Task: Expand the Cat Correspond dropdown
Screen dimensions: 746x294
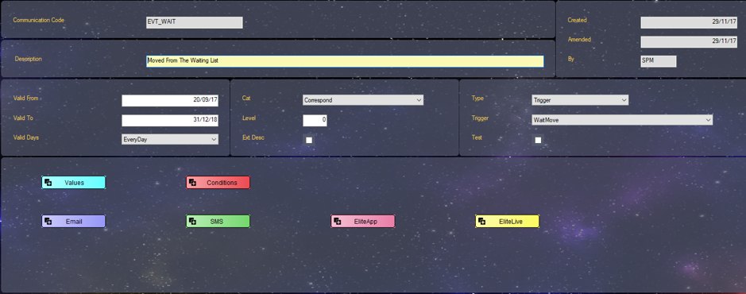Action: (363, 100)
